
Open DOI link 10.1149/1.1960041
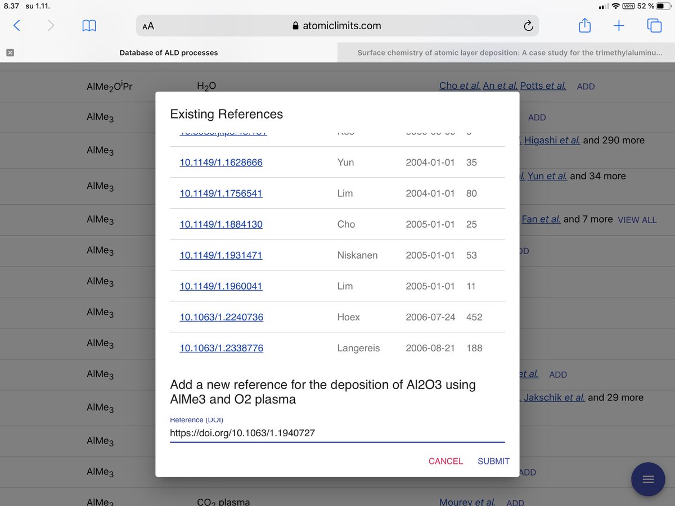click(x=221, y=286)
